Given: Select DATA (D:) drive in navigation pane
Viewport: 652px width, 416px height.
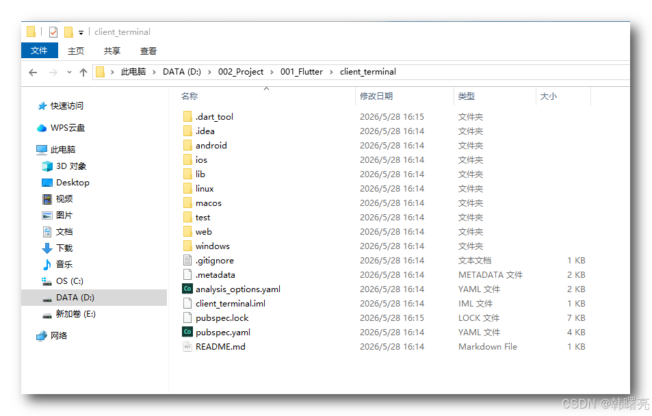Looking at the screenshot, I should [x=94, y=298].
